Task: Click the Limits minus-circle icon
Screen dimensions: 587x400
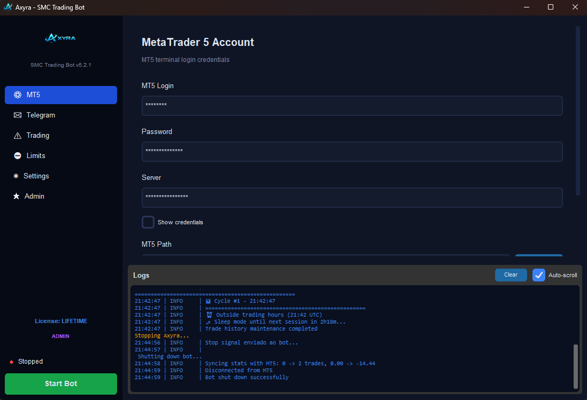Action: pos(17,155)
